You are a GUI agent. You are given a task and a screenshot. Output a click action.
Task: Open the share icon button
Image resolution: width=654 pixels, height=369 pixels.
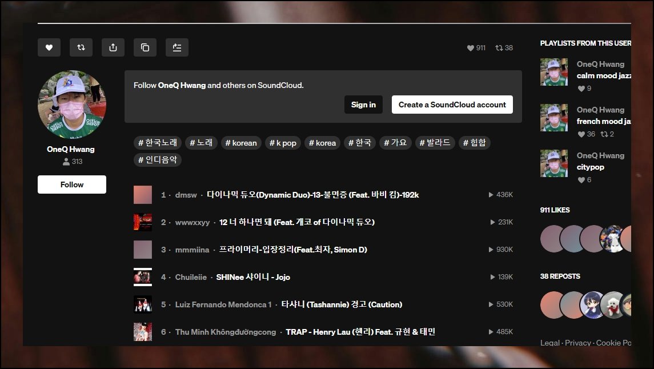[113, 47]
